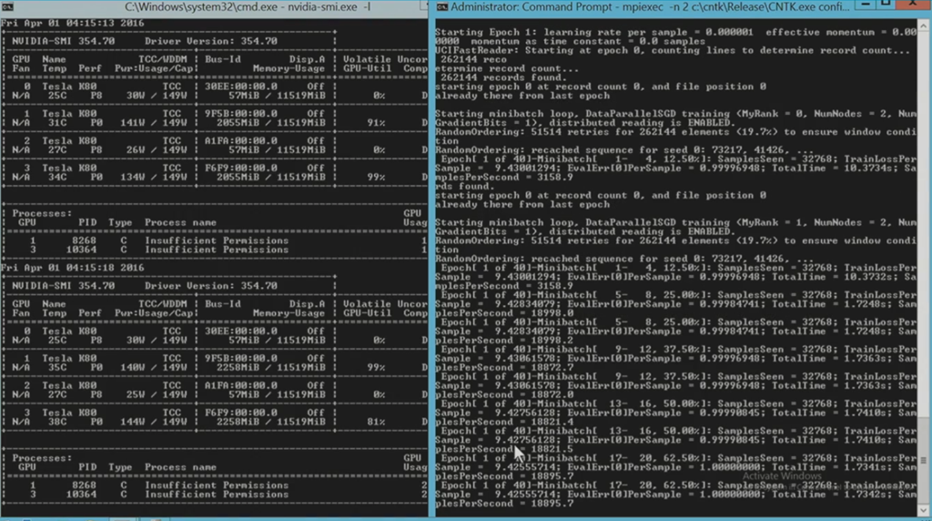Image resolution: width=932 pixels, height=521 pixels.
Task: Click samples-per-second value '18998.2'
Action: pyautogui.click(x=552, y=341)
